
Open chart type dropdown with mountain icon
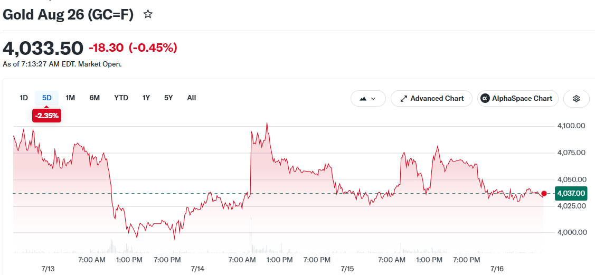(367, 99)
